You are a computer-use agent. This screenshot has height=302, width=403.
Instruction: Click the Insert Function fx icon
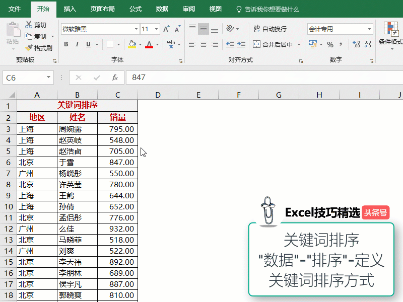tap(115, 78)
